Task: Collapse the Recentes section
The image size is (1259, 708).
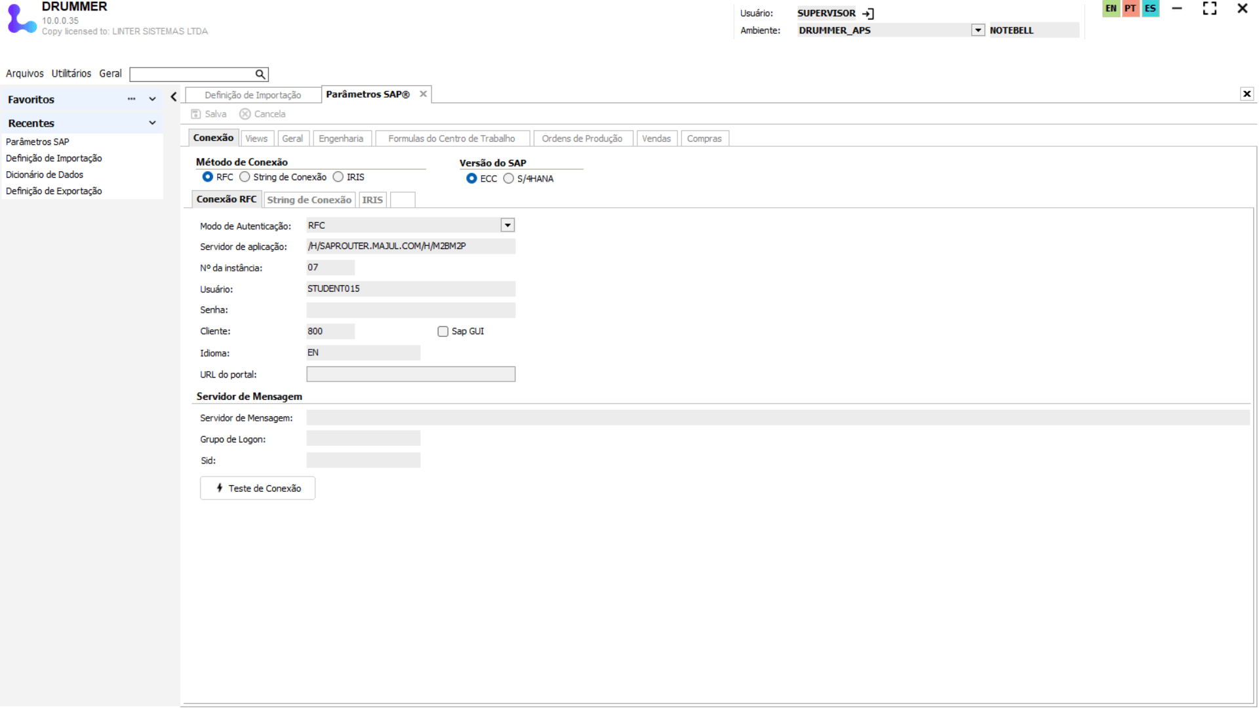Action: click(x=152, y=123)
